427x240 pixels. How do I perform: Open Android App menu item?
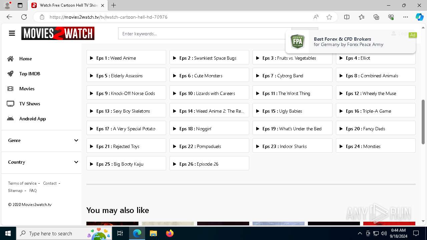32,119
